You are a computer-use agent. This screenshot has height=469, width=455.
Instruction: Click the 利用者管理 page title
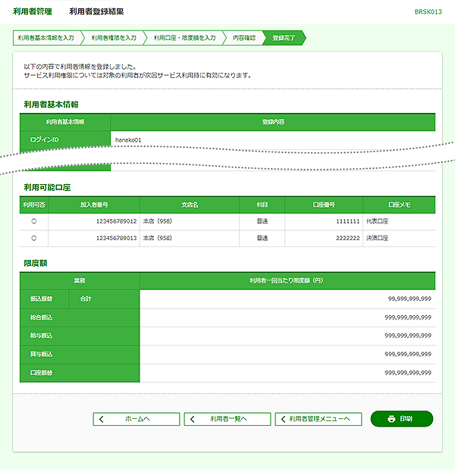[x=33, y=11]
